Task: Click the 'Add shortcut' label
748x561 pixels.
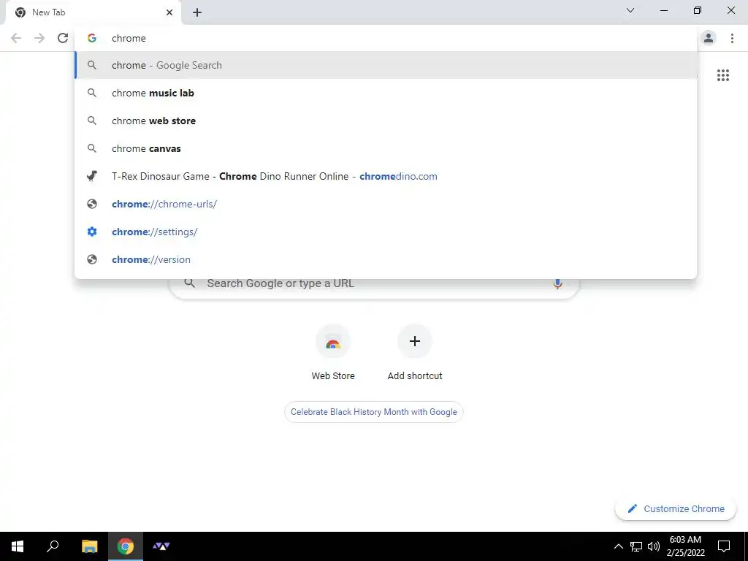Action: (415, 376)
